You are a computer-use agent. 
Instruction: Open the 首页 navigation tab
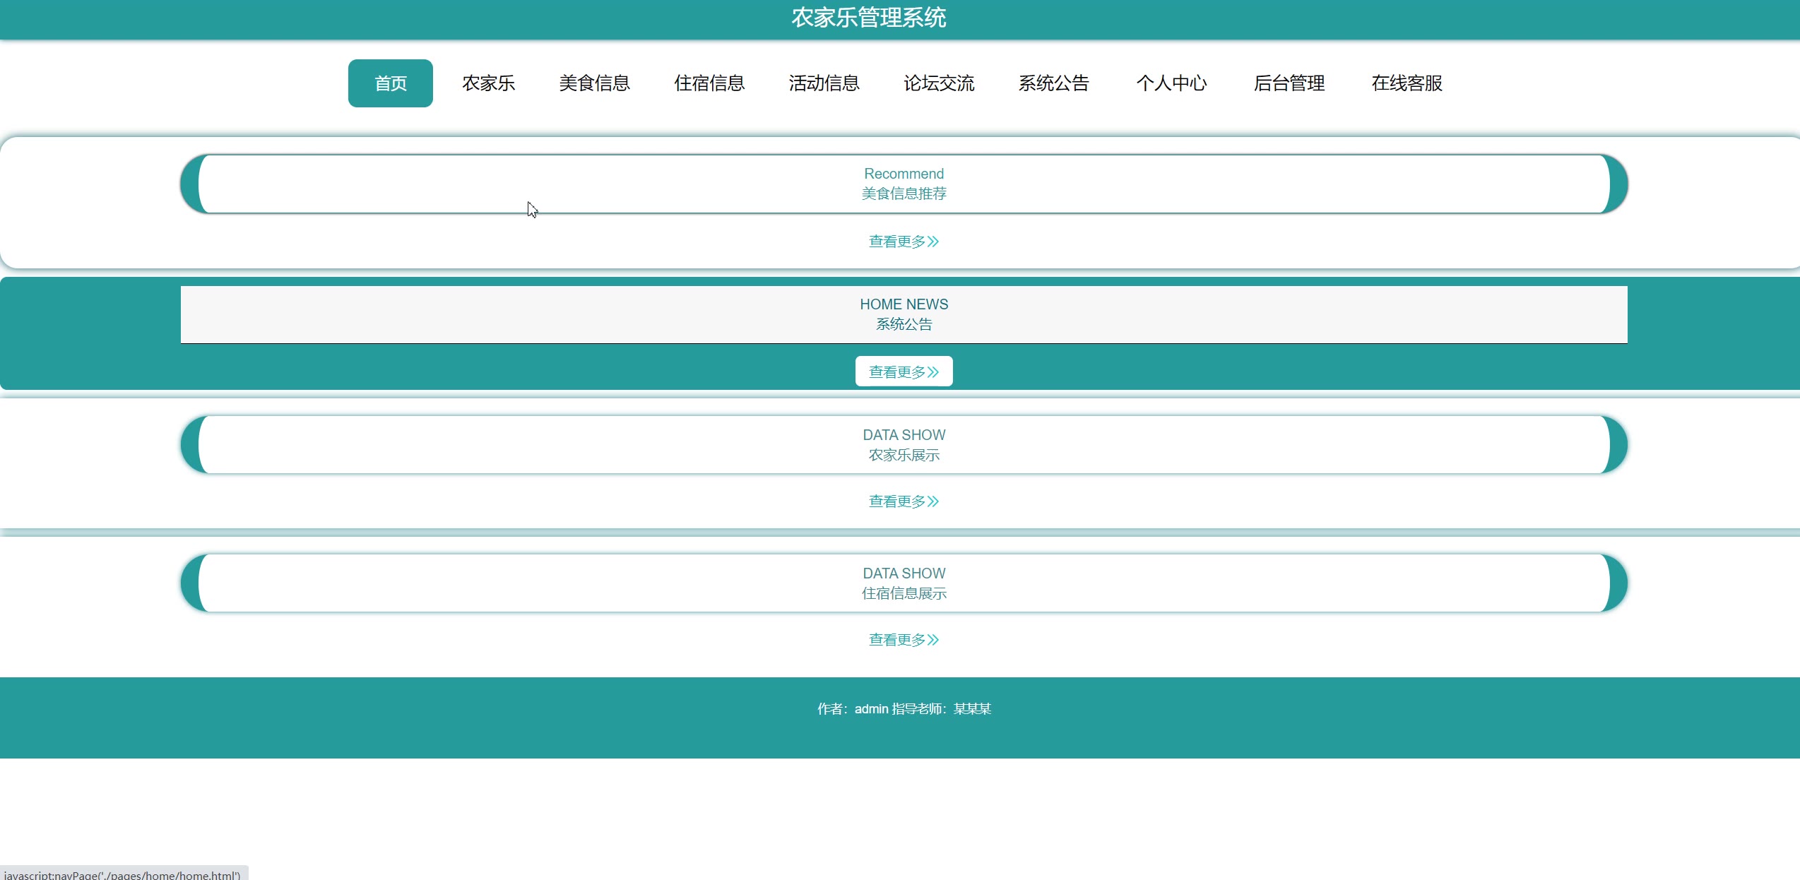tap(390, 83)
